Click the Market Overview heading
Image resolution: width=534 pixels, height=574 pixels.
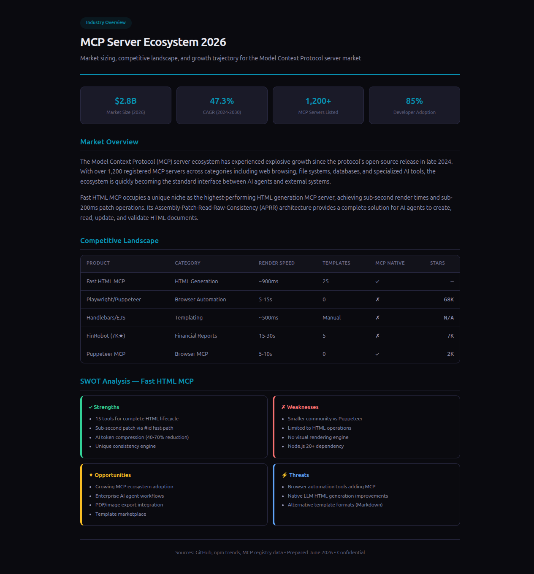109,142
